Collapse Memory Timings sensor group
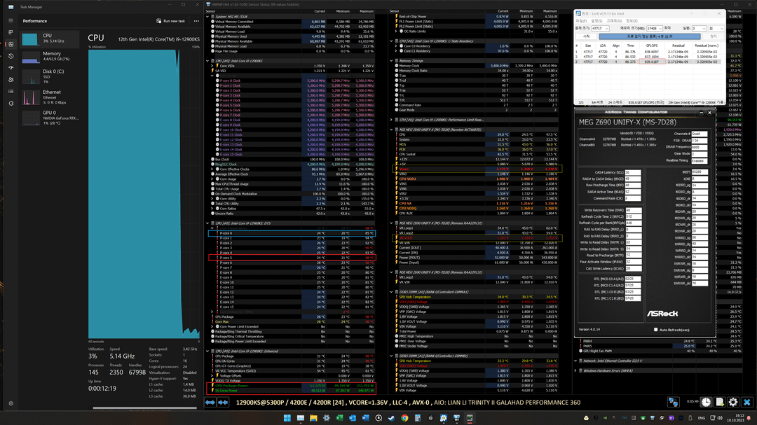 click(x=391, y=61)
